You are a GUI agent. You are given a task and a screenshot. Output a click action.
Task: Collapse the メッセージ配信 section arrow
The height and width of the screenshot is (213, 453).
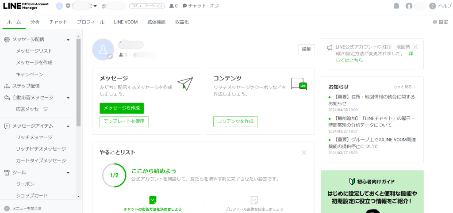(x=68, y=40)
